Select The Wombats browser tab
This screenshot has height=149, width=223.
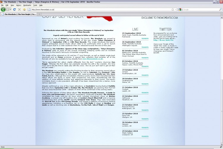pyautogui.click(x=19, y=14)
